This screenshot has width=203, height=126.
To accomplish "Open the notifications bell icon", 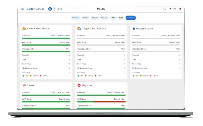I will pos(180,9).
